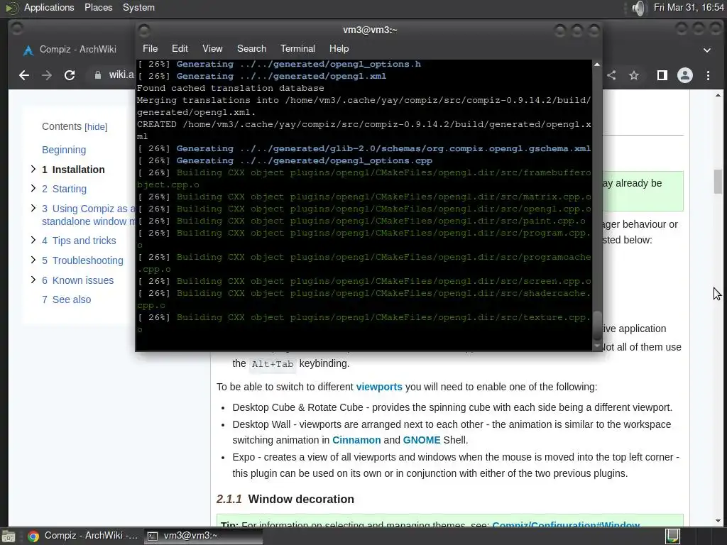This screenshot has height=545, width=727.
Task: Click terminal scrollbar up arrow
Action: point(596,65)
